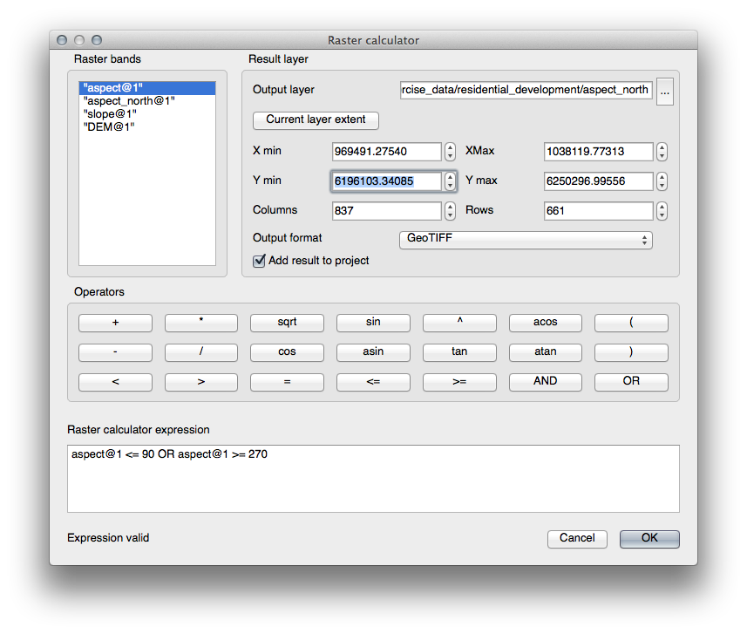Viewport: 747px width, 634px height.
Task: Insert the "<=" comparison operator
Action: tap(373, 381)
